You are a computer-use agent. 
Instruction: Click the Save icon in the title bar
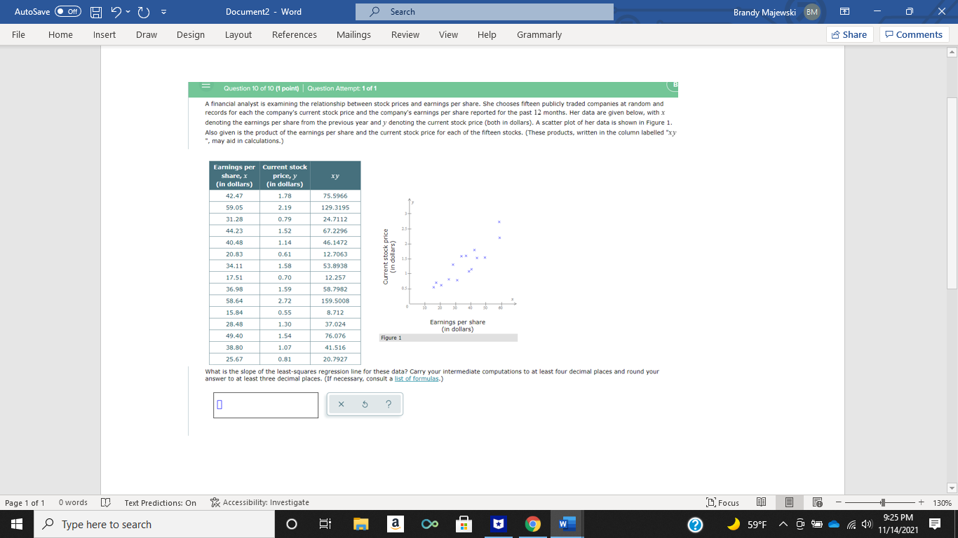pyautogui.click(x=97, y=12)
